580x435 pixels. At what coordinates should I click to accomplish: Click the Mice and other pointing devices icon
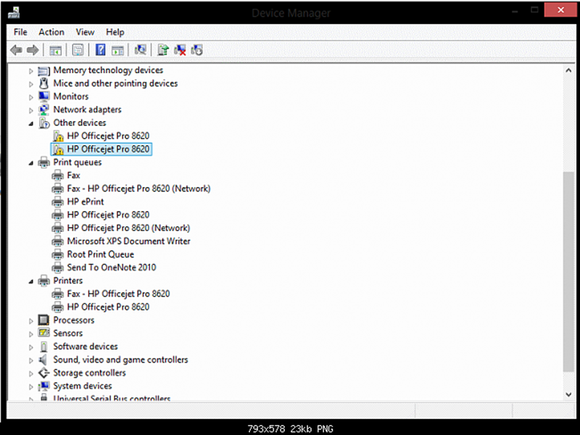[44, 83]
